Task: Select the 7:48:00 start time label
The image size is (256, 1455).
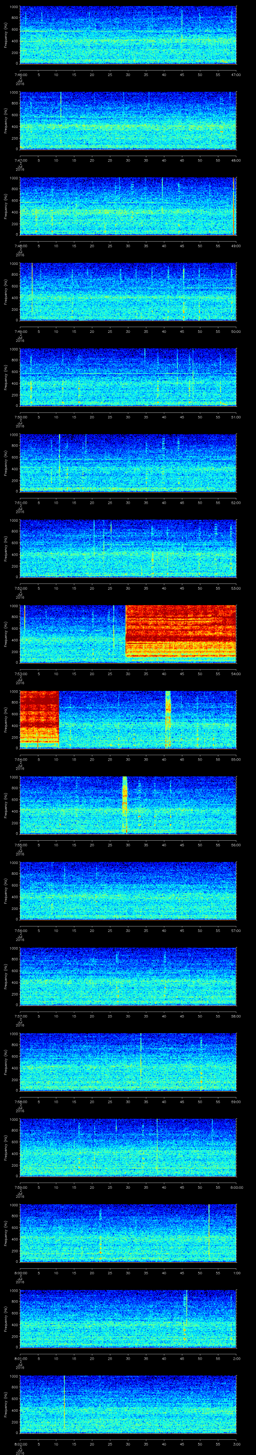Action: click(20, 246)
